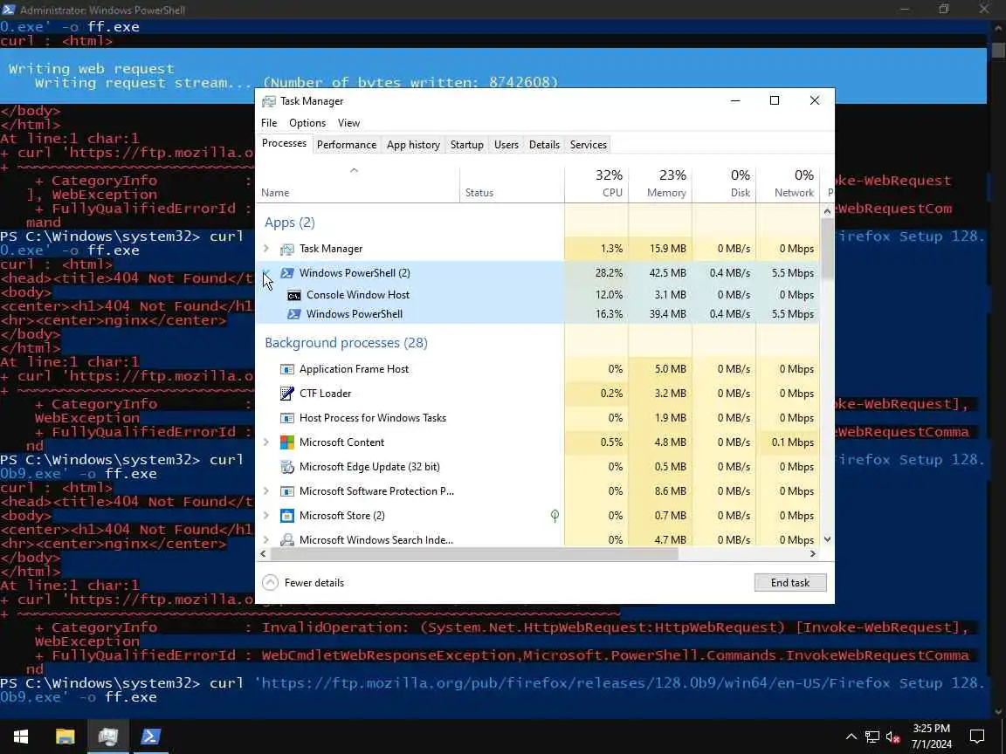Sort processes by Network column
1006x754 pixels.
point(788,183)
